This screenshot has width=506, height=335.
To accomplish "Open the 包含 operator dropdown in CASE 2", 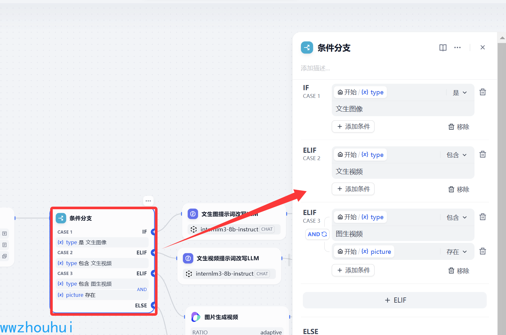I will [456, 155].
